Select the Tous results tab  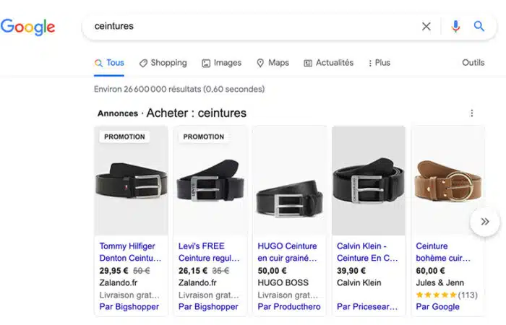point(109,63)
